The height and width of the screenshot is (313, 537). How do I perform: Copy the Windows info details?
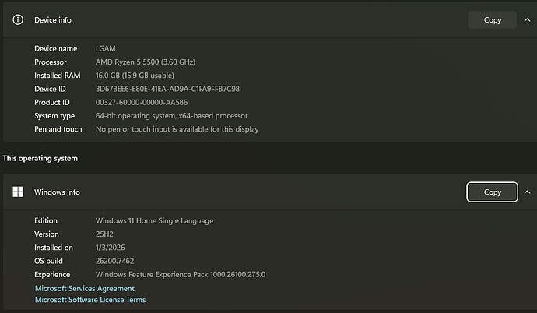[492, 192]
